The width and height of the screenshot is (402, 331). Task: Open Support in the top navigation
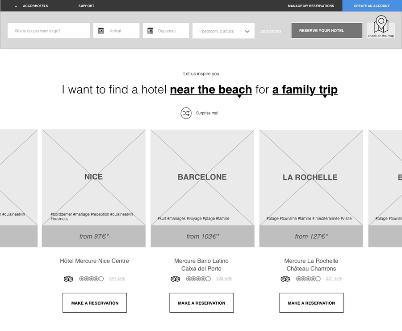[x=86, y=6]
